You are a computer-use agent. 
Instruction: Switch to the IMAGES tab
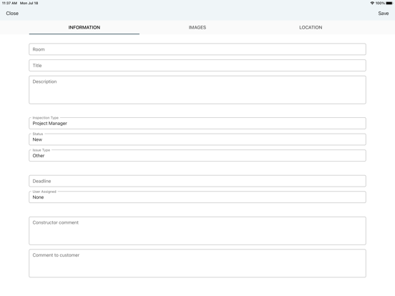click(x=197, y=27)
